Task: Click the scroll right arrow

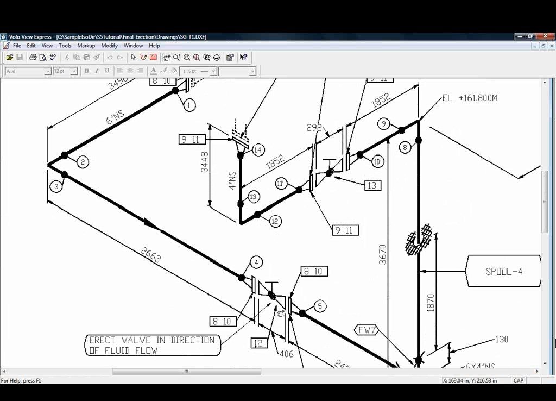Action: point(537,372)
